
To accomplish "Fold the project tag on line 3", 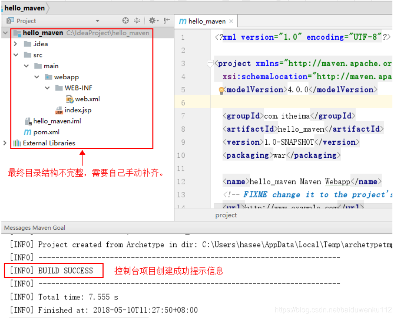I will click(x=210, y=63).
